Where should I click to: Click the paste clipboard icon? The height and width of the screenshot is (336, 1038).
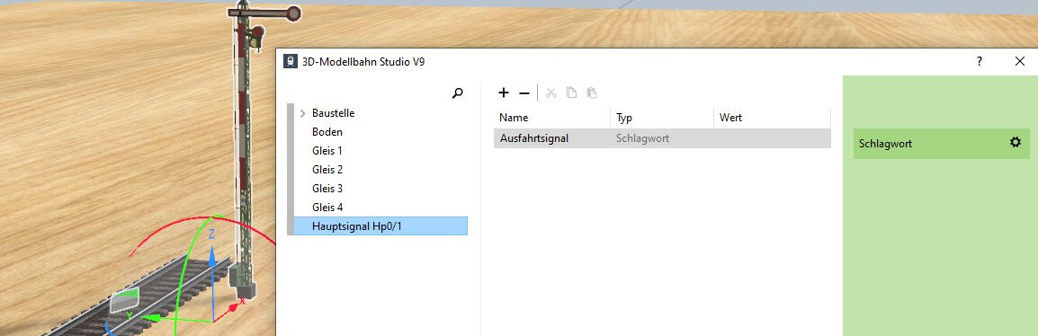[x=592, y=93]
